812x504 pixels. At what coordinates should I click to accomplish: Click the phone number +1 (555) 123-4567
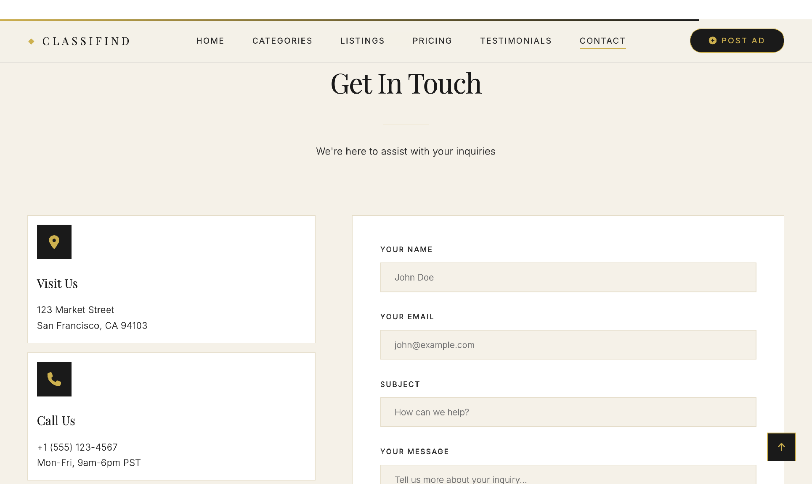click(x=77, y=447)
